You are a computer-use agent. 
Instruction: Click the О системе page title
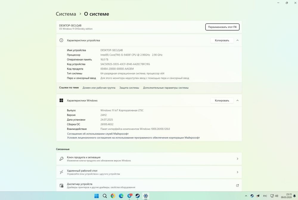click(x=97, y=14)
